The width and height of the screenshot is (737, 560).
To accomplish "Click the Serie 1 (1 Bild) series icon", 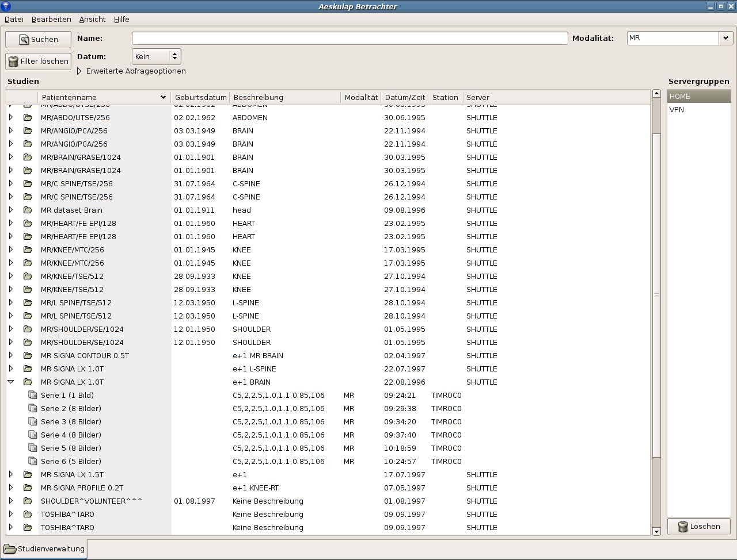I will [x=33, y=396].
